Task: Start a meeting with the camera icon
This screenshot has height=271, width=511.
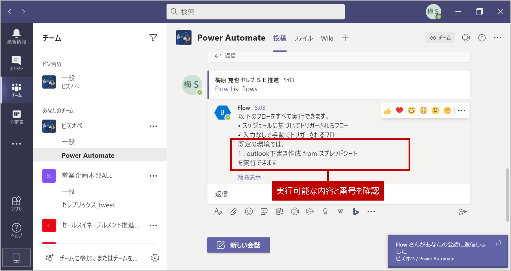Action: (466, 38)
